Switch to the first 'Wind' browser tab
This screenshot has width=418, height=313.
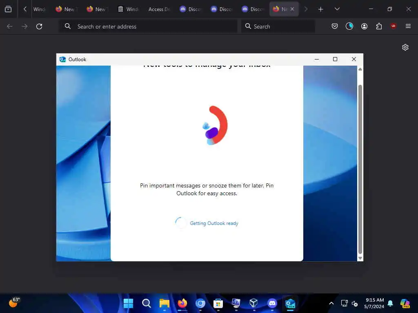pos(40,9)
